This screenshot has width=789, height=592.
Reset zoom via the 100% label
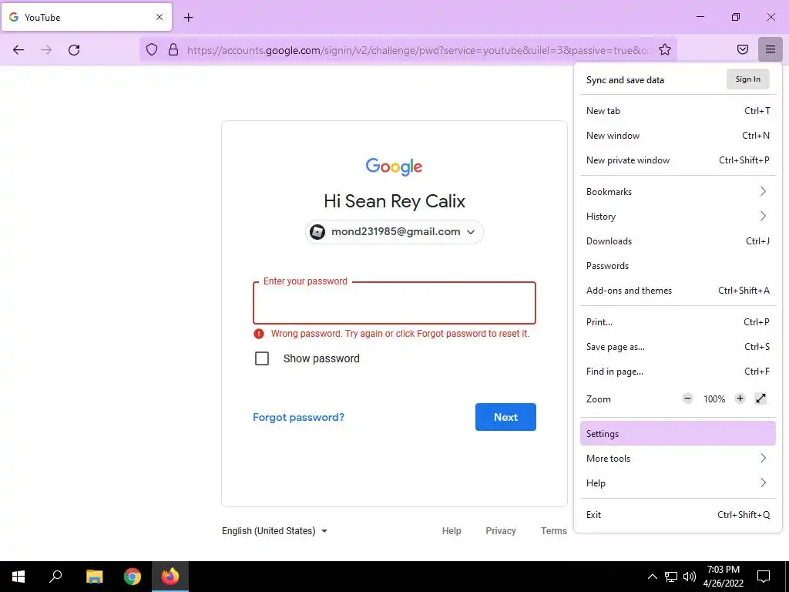714,399
